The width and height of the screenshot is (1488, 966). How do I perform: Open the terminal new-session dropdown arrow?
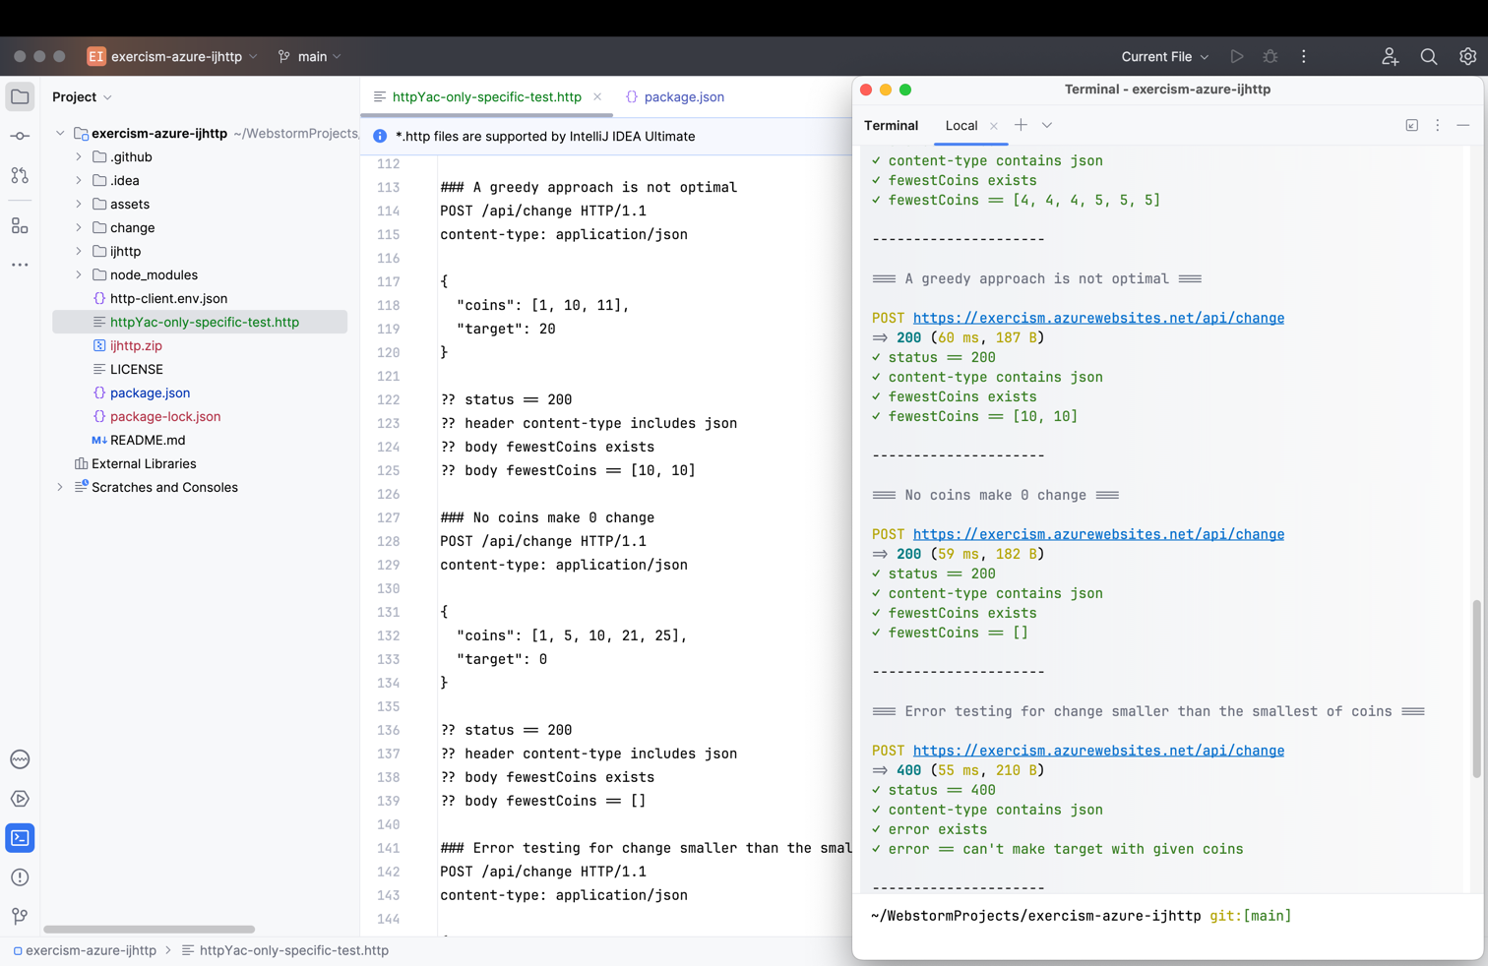coord(1047,125)
